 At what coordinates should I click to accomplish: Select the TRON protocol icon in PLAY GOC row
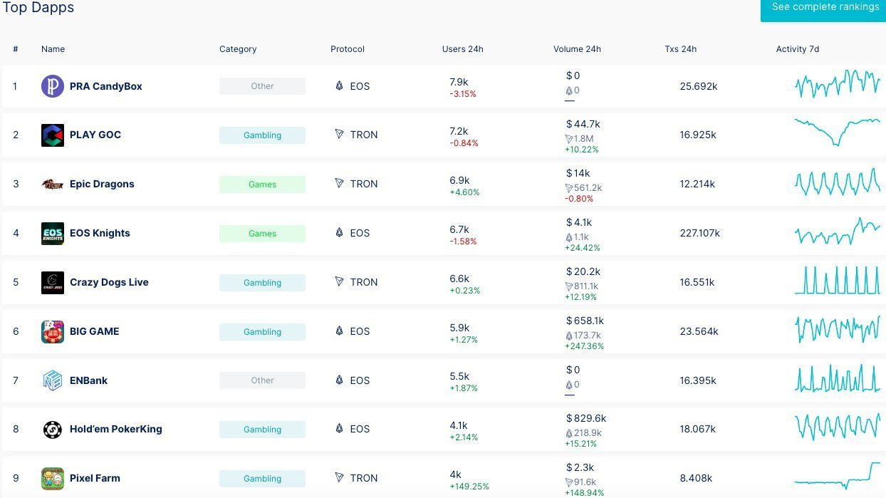point(338,135)
